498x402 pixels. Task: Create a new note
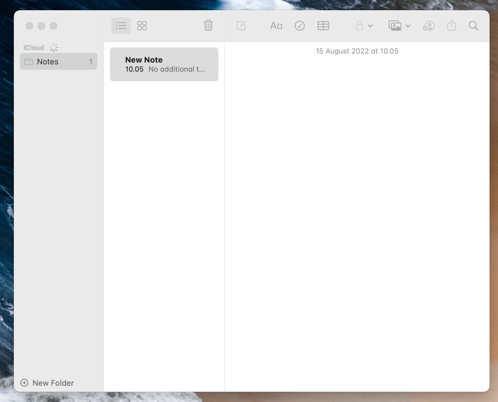tap(241, 26)
